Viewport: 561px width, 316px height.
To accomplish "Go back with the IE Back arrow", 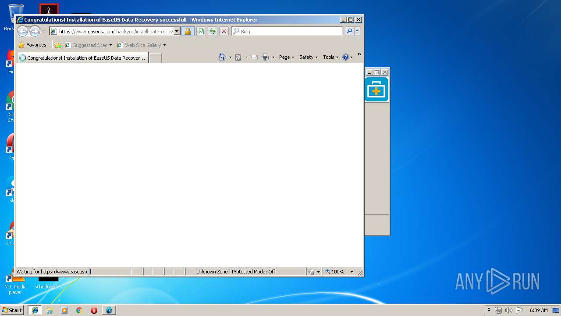I will [22, 31].
